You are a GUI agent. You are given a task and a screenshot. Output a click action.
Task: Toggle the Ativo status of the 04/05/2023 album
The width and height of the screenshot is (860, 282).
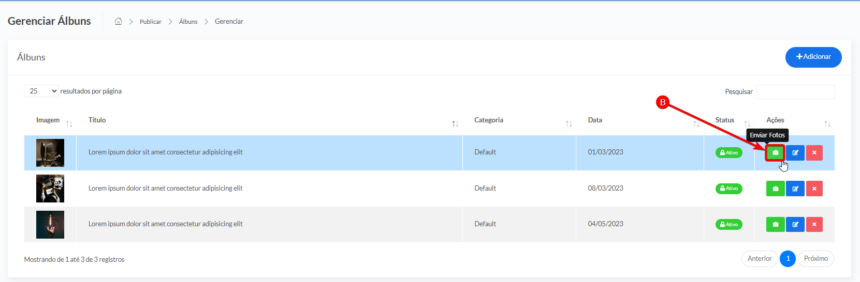click(729, 224)
